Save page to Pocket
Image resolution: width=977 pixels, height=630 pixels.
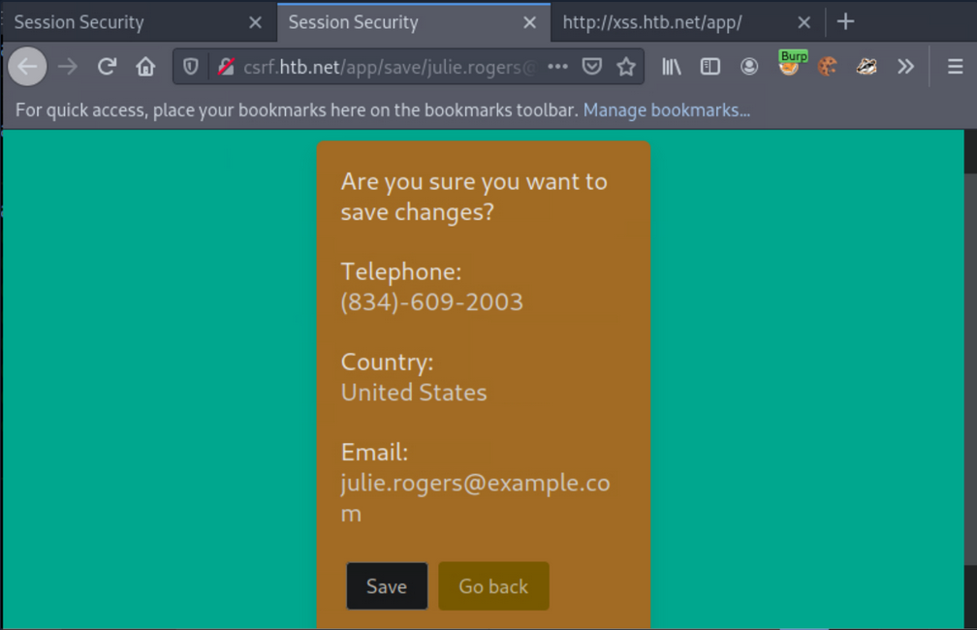[591, 66]
